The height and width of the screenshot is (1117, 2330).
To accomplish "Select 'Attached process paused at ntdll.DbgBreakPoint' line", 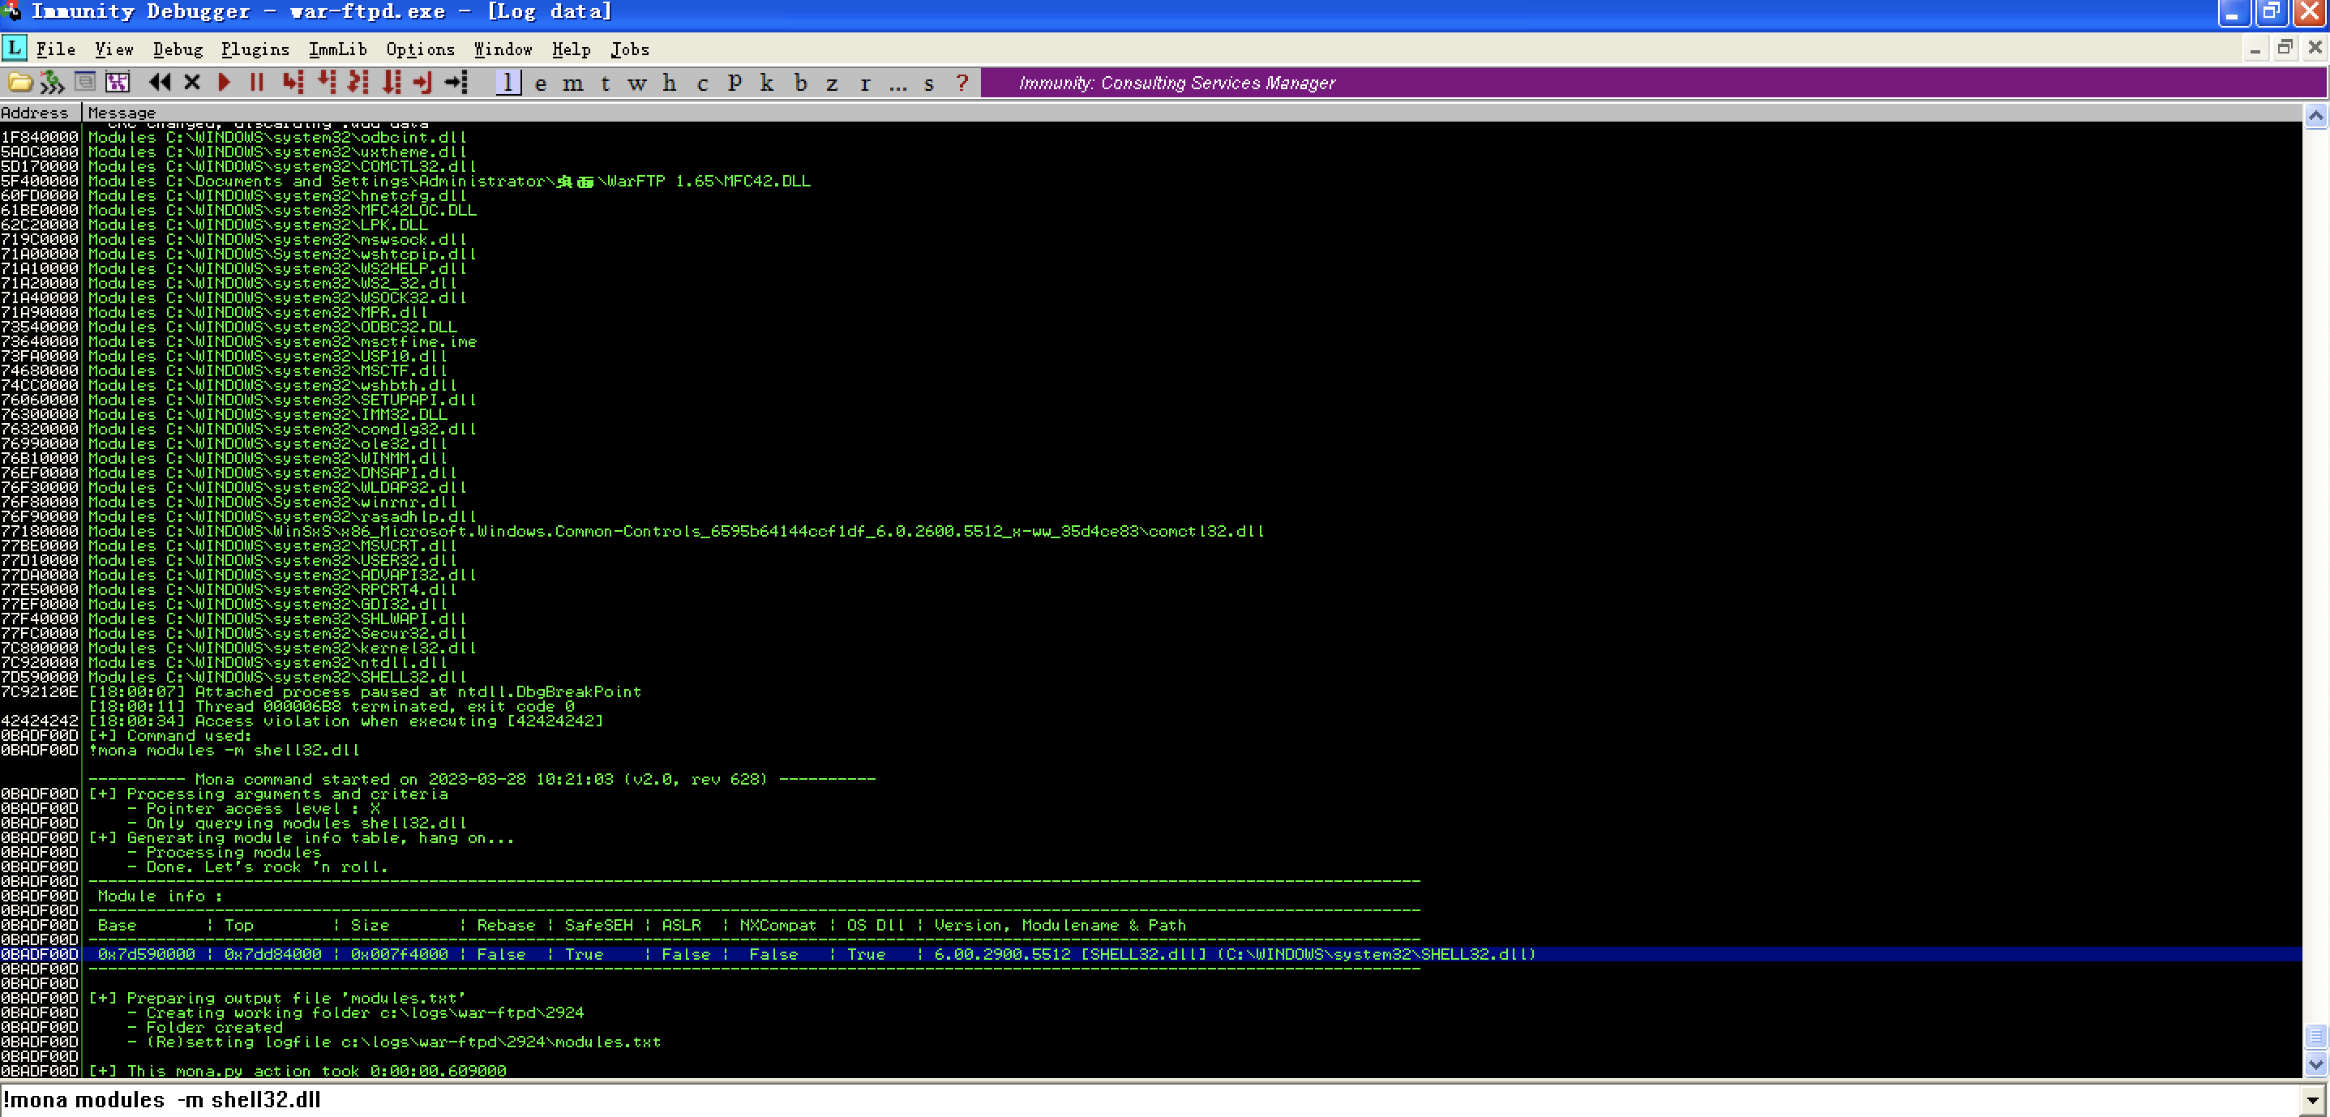I will pos(365,692).
